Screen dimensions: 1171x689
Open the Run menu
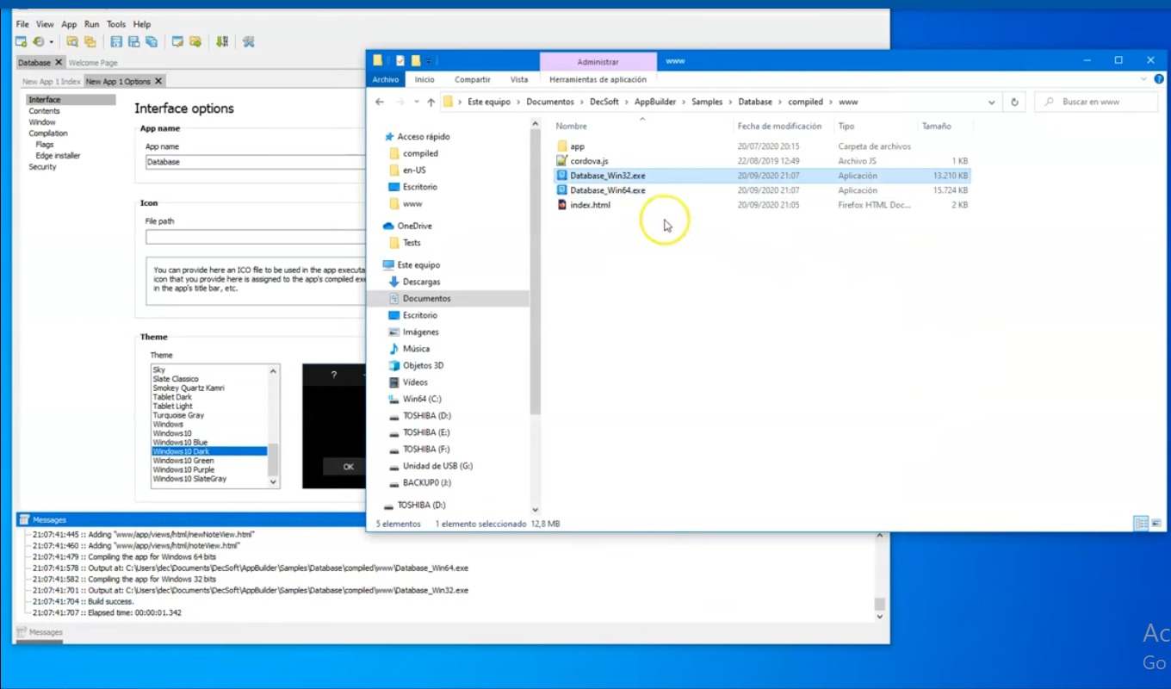91,24
